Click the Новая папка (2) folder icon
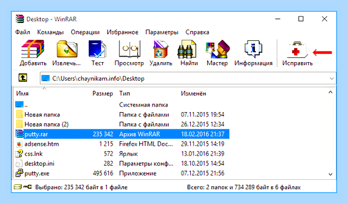Image resolution: width=348 pixels, height=204 pixels. point(19,124)
